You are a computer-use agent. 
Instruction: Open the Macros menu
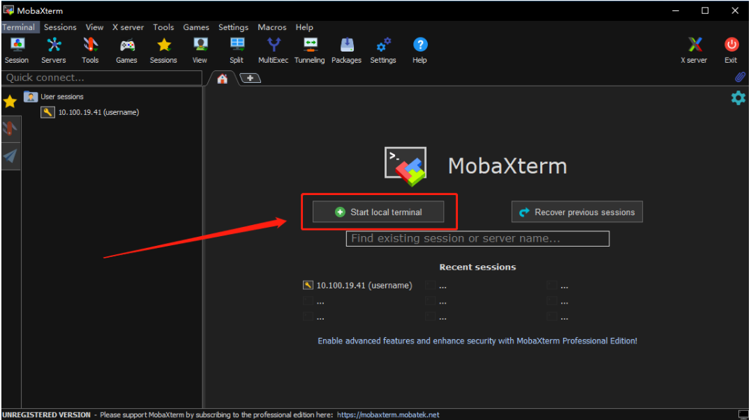point(272,27)
